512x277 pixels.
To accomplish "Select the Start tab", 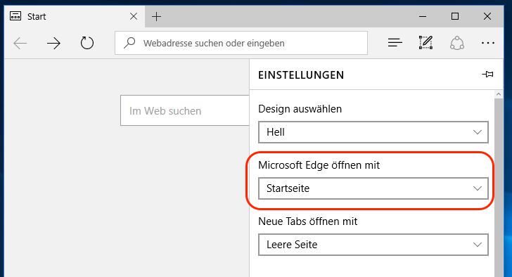I will 75,16.
